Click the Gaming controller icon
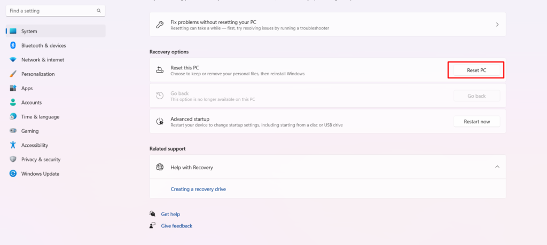The height and width of the screenshot is (245, 547). tap(13, 131)
